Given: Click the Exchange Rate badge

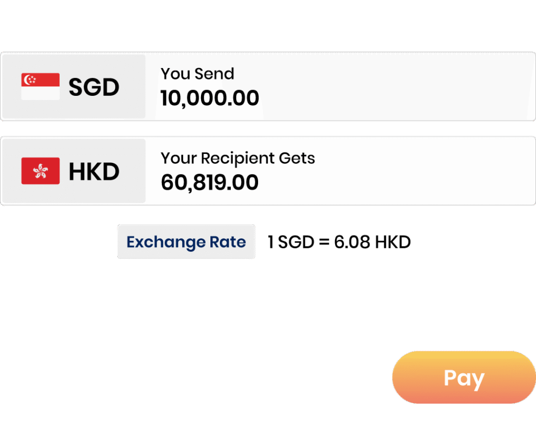Looking at the screenshot, I should 186,242.
